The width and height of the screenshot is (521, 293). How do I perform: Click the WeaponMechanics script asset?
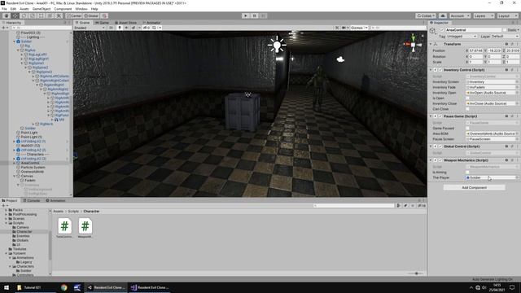tap(85, 228)
